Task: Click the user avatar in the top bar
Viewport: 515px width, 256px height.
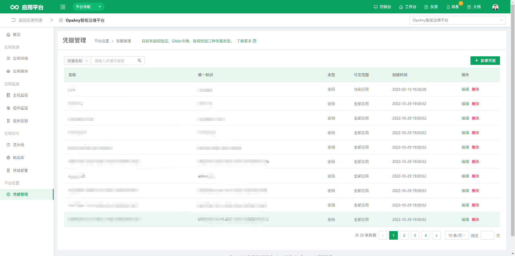Action: [495, 7]
